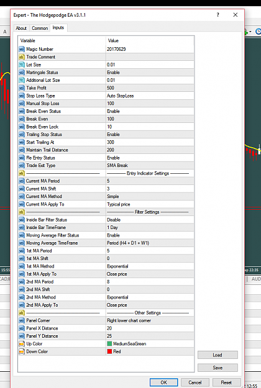Switch to the Common tab
Image resolution: width=261 pixels, height=388 pixels.
coord(40,28)
